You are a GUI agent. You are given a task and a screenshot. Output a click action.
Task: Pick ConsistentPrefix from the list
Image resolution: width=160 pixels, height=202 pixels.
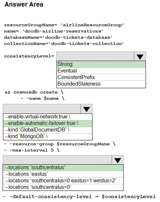[x=101, y=77]
